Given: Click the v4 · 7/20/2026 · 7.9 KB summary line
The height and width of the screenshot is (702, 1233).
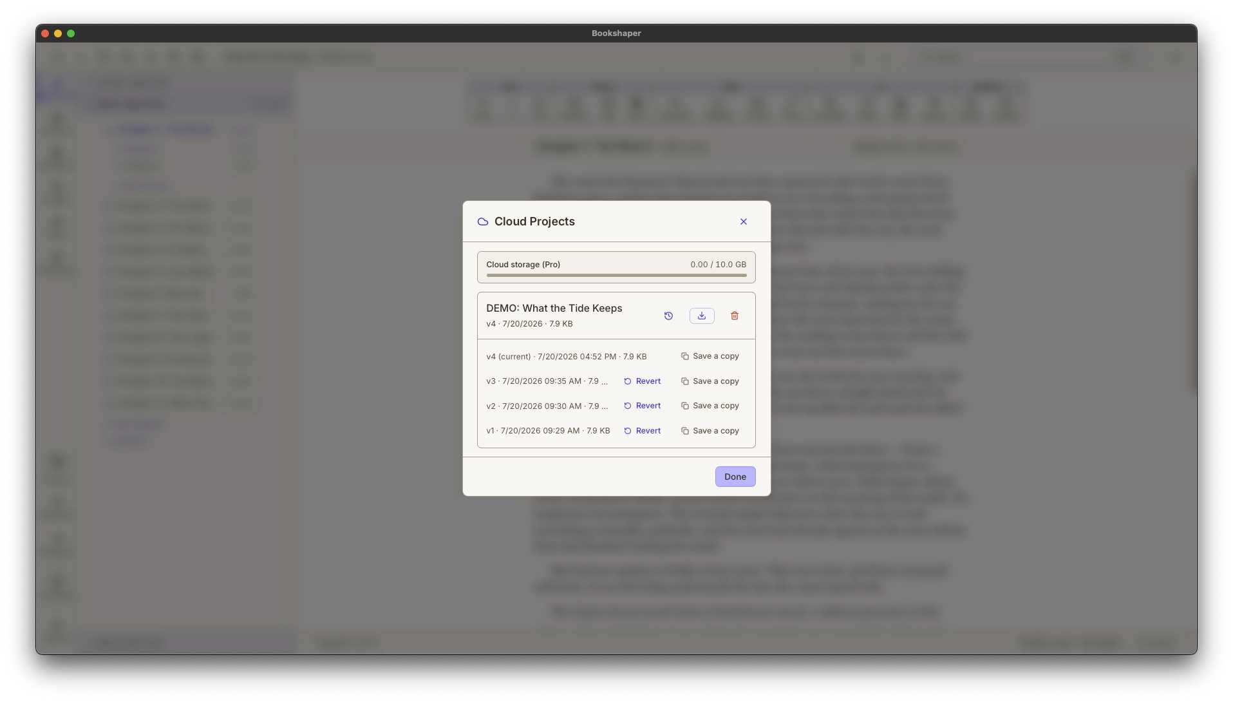Looking at the screenshot, I should click(x=529, y=324).
